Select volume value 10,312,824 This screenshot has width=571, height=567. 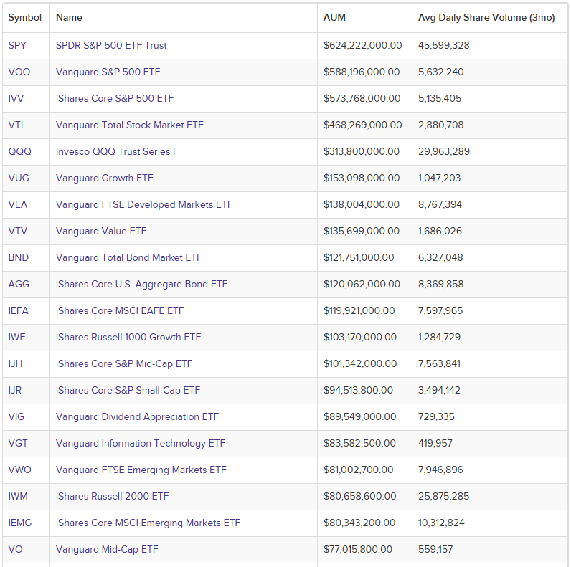point(441,524)
